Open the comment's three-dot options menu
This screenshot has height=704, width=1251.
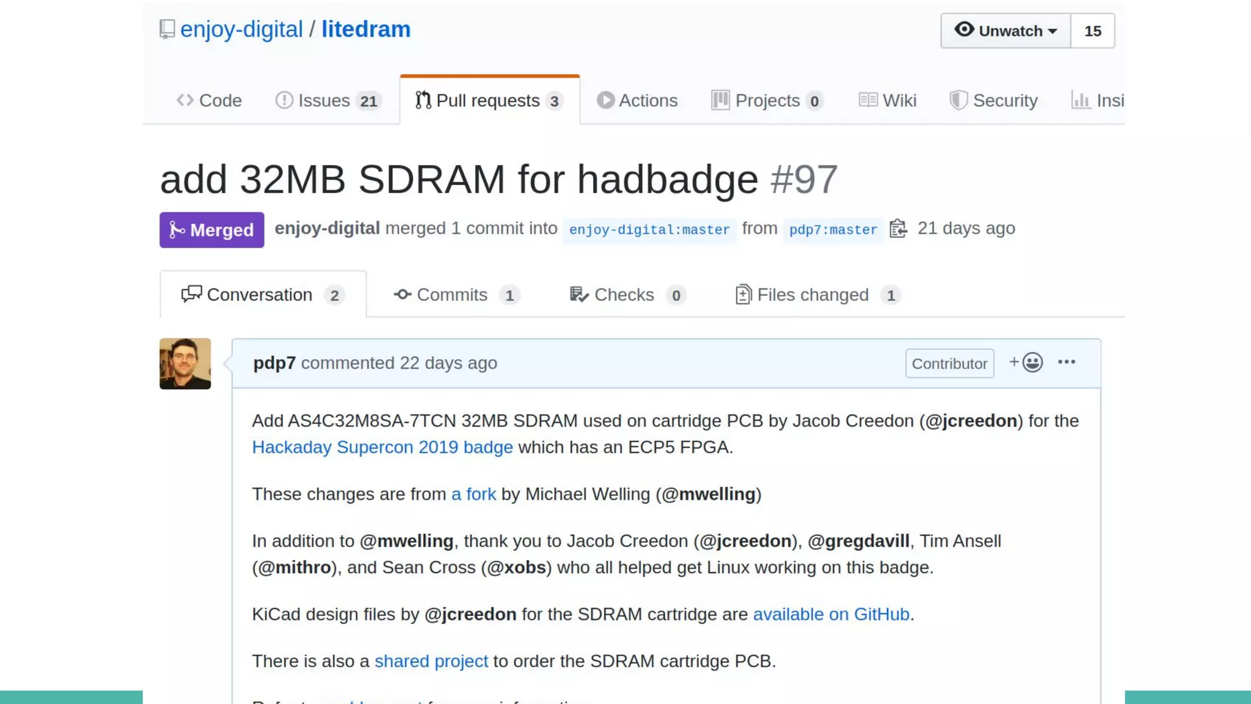click(x=1067, y=362)
